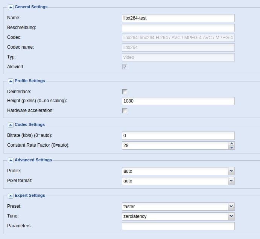Screen dimensions: 260x239
Task: Open the Profile dropdown arrow
Action: pyautogui.click(x=231, y=171)
